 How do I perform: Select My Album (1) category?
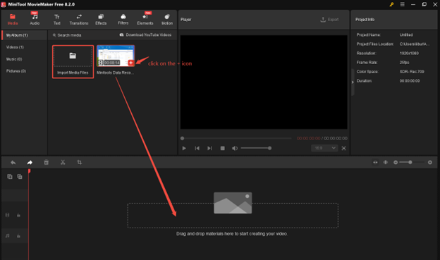(x=24, y=35)
